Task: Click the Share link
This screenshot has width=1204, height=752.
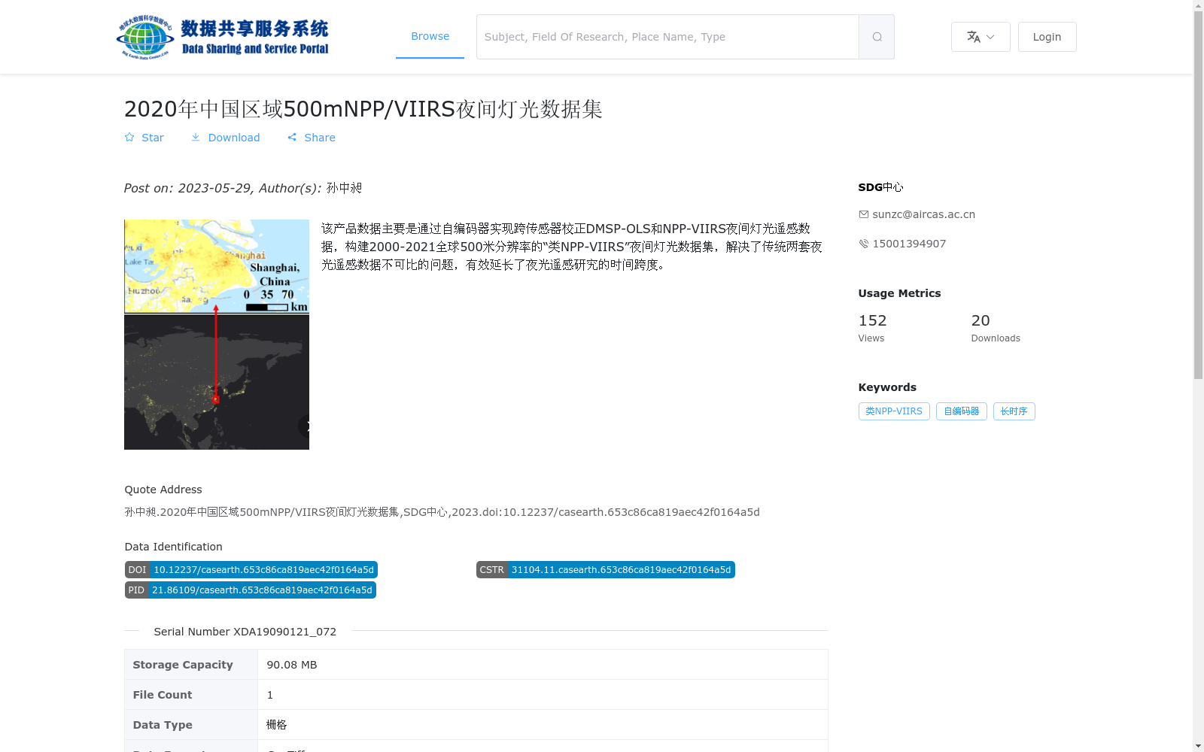Action: (x=311, y=138)
